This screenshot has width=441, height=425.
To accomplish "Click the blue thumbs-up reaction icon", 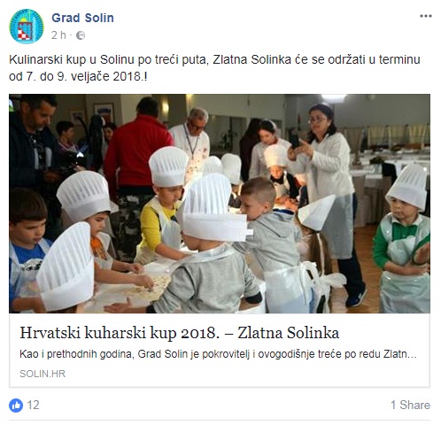I will coord(16,406).
